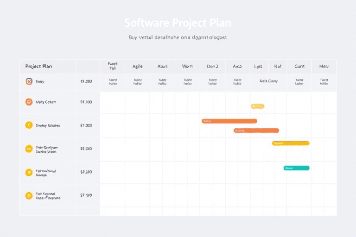The width and height of the screenshot is (356, 237).
Task: Select the second, lower orange Gantt bar
Action: coord(256,131)
